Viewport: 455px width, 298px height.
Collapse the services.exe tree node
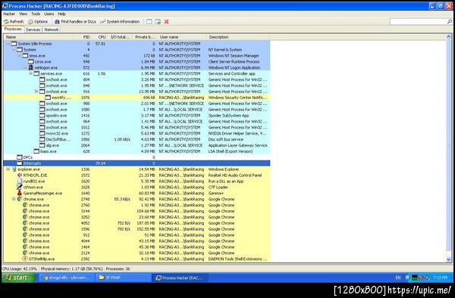[31, 73]
